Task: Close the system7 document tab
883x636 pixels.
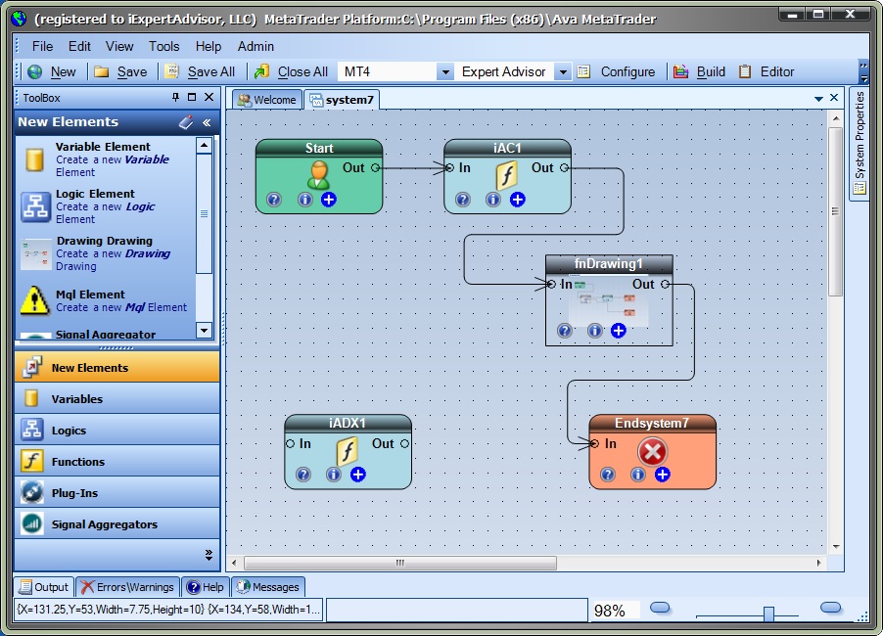Action: [x=834, y=98]
